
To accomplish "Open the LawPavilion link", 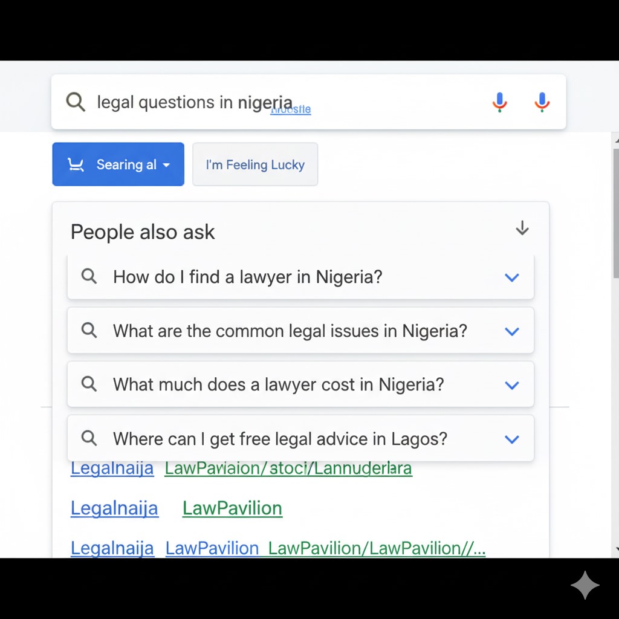I will pyautogui.click(x=232, y=508).
